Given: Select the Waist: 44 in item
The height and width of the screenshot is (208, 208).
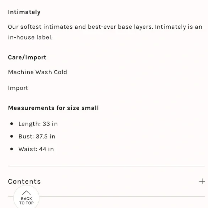Looking at the screenshot, I should pos(36,149).
